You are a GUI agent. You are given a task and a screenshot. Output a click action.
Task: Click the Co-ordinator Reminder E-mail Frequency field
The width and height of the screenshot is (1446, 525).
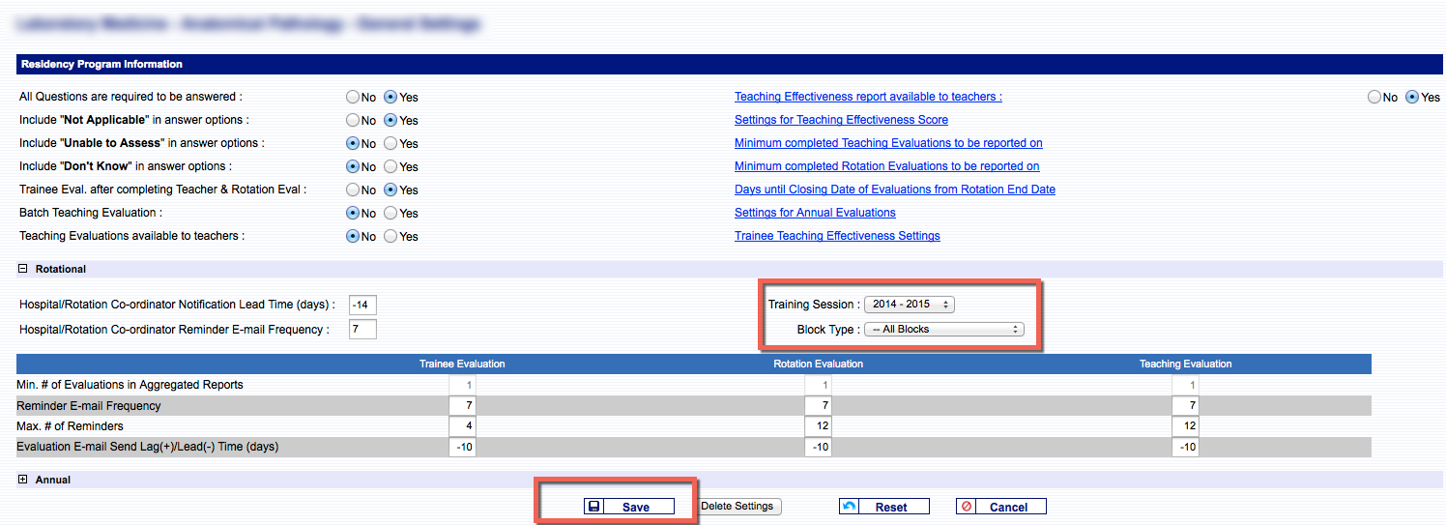pos(362,330)
